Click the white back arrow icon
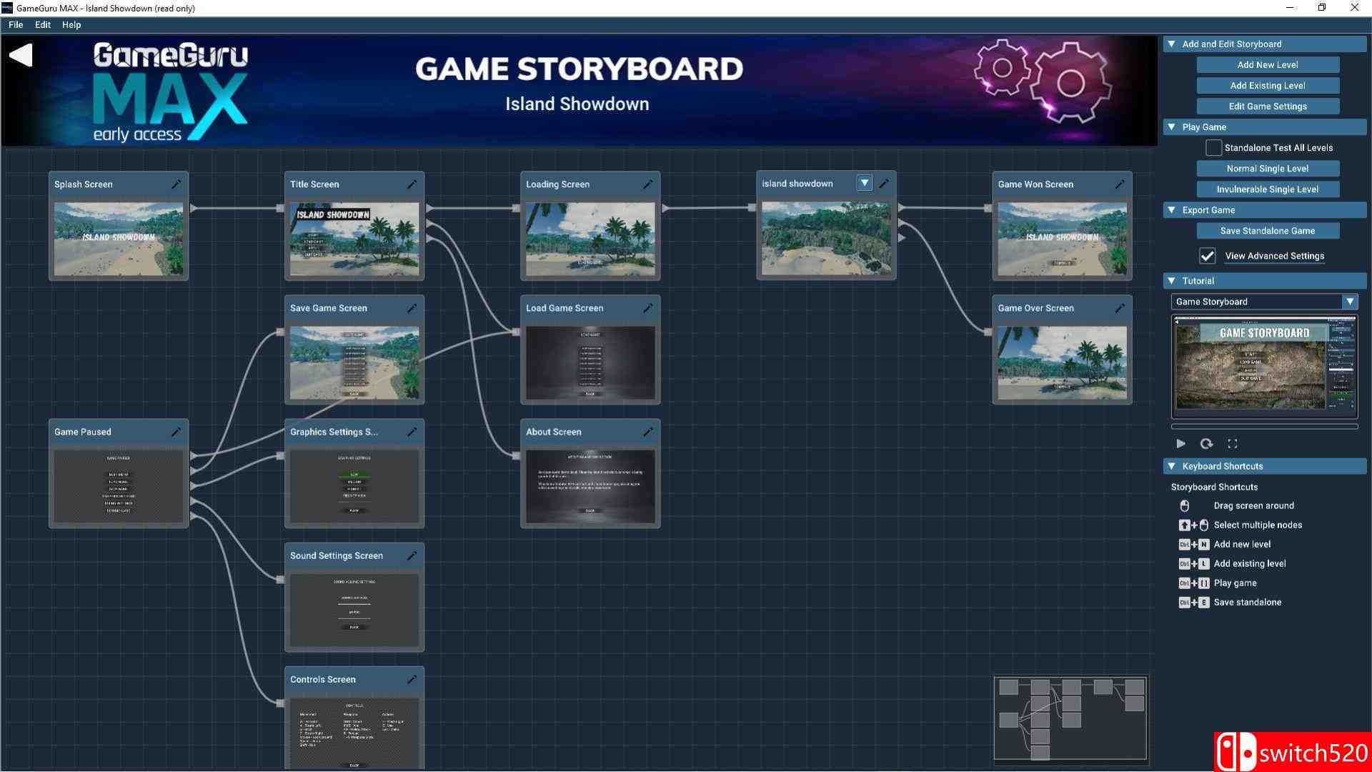This screenshot has height=772, width=1372. 21,56
